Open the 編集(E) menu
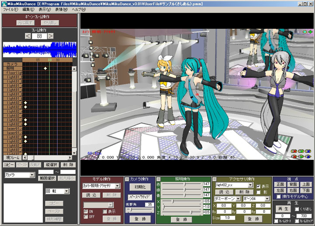 click(x=28, y=10)
